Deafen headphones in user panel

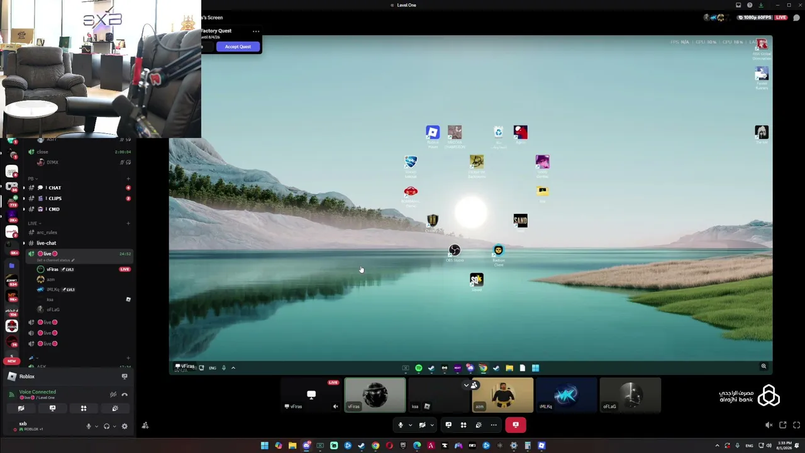coord(106,426)
